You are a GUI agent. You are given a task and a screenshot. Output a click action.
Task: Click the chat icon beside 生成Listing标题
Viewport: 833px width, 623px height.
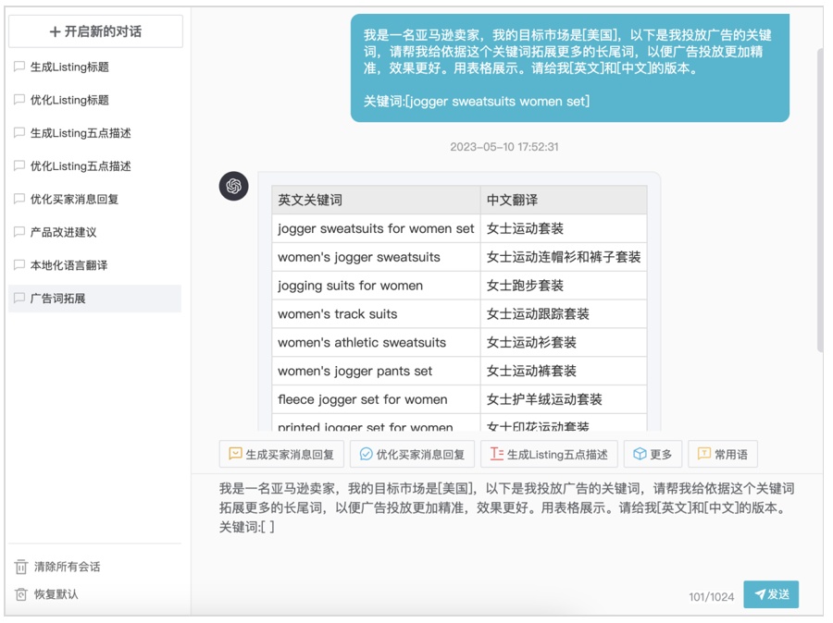click(19, 67)
